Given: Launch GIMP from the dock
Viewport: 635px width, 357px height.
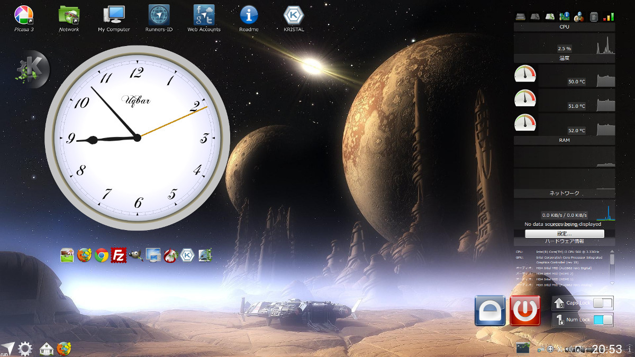Looking at the screenshot, I should tap(136, 255).
